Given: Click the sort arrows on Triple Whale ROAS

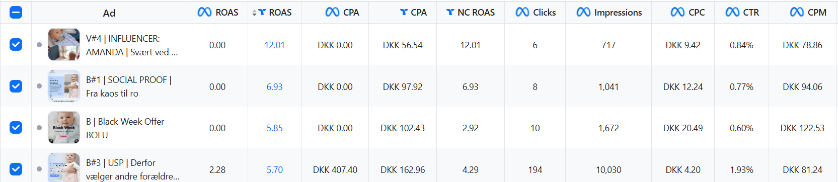Looking at the screenshot, I should [254, 13].
